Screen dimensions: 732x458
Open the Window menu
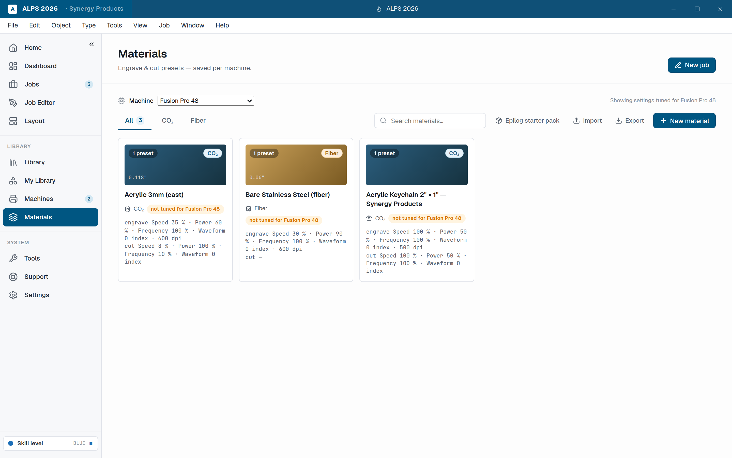point(192,25)
